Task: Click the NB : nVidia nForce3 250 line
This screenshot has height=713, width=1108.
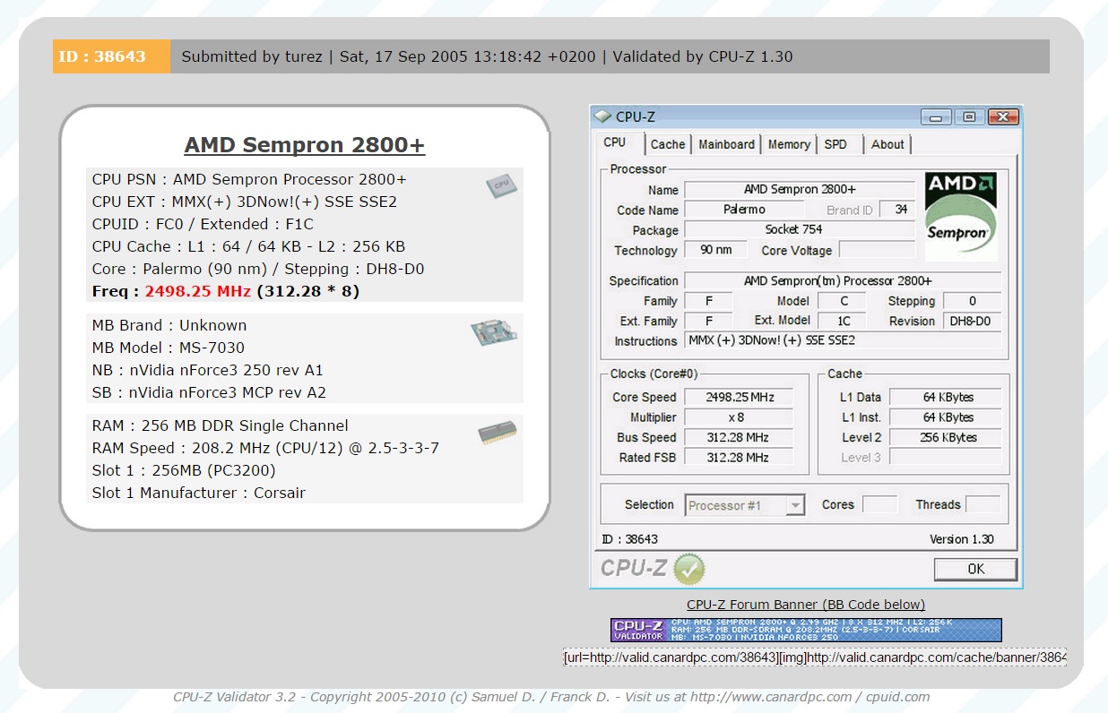Action: pyautogui.click(x=207, y=370)
